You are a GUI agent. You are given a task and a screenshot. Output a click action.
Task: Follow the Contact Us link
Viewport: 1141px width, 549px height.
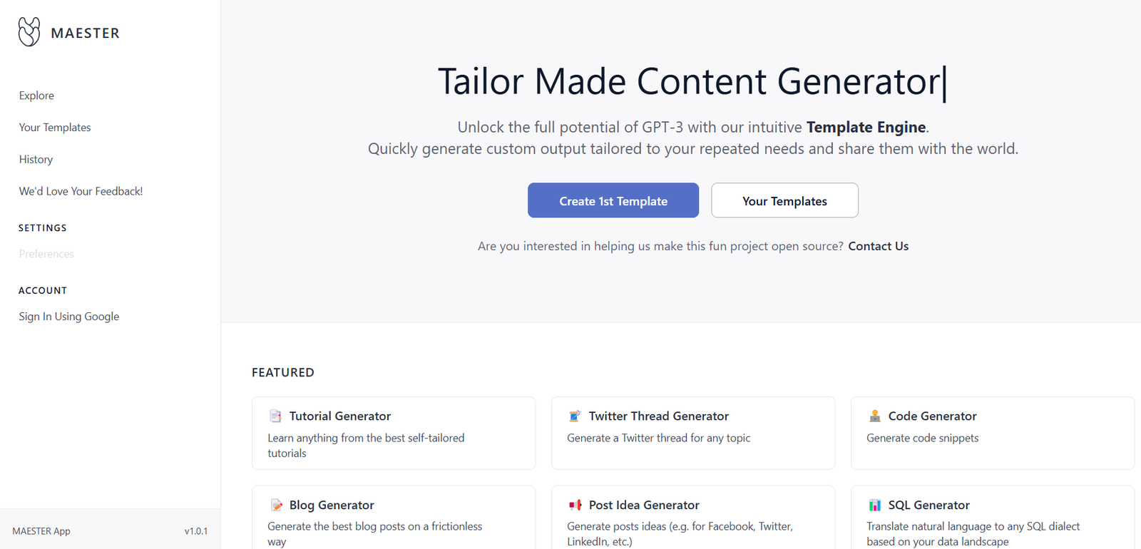[x=878, y=246]
